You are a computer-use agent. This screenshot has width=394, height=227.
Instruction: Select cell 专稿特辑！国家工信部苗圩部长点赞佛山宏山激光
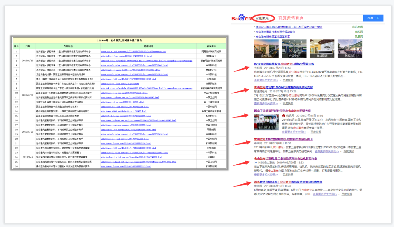point(68,102)
